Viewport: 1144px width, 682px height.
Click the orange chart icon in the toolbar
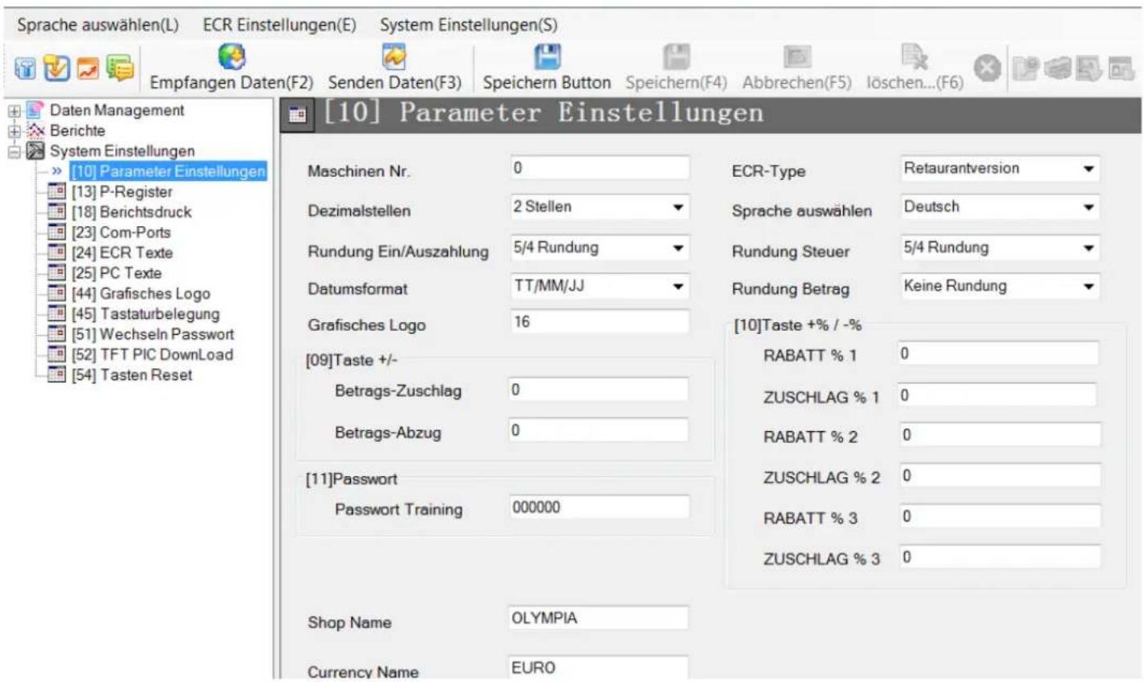point(89,70)
